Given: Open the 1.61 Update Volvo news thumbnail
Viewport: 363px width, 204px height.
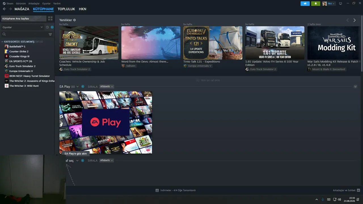Looking at the screenshot, I should click(275, 43).
